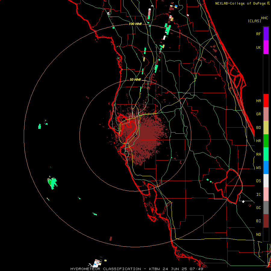Screen dimensions: 271x271
Task: Click the 'ND' legend label
Action: (x=258, y=235)
